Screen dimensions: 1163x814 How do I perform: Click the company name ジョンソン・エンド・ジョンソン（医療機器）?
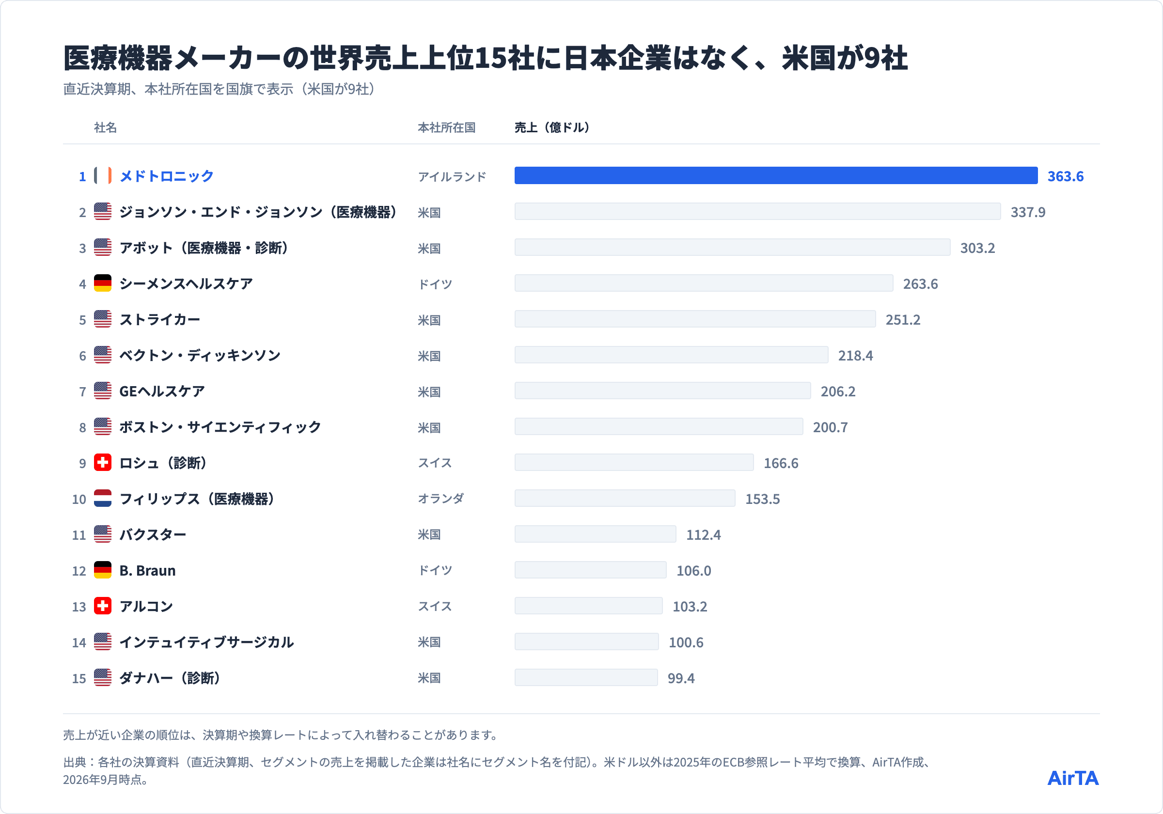[258, 212]
